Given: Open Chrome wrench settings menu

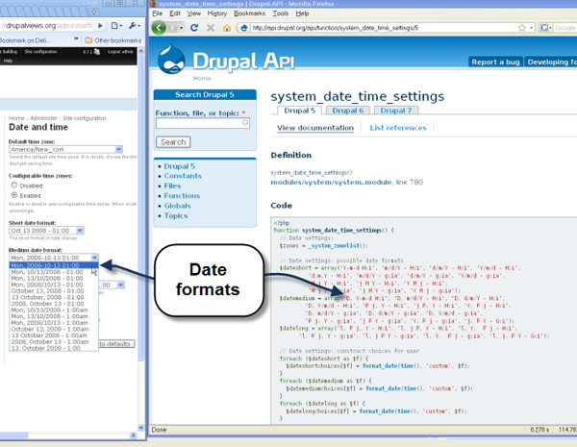Looking at the screenshot, I should tap(135, 25).
